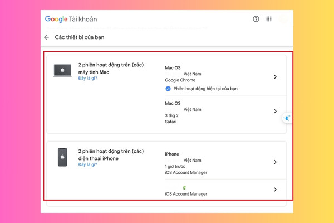334x223 pixels.
Task: Open the Google apps grid icon
Action: point(269,19)
